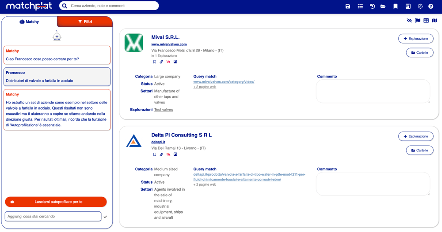Open the kanban board icon in header
442x232 pixels.
pos(408,6)
